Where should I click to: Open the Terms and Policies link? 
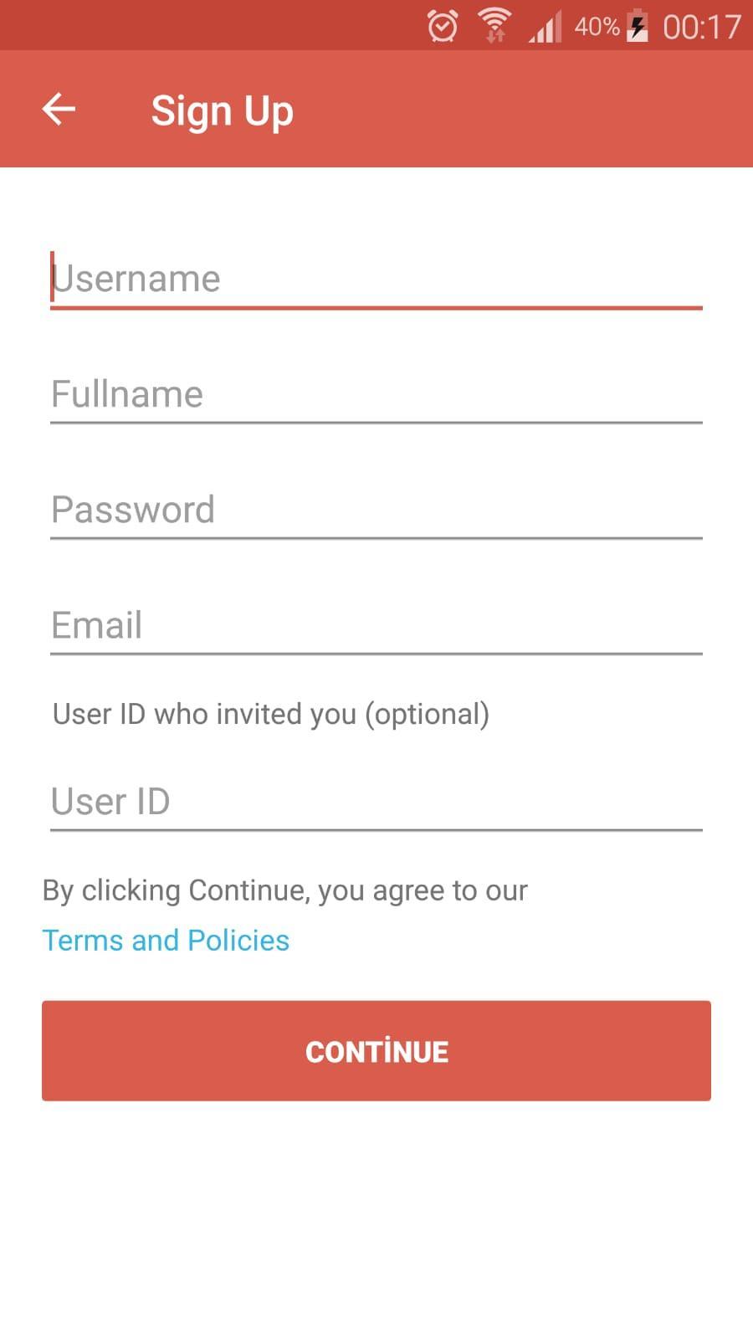166,941
